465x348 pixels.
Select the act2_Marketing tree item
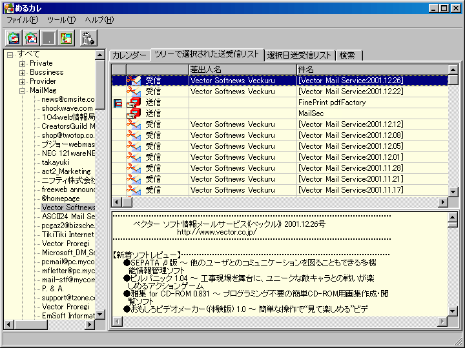tap(66, 171)
